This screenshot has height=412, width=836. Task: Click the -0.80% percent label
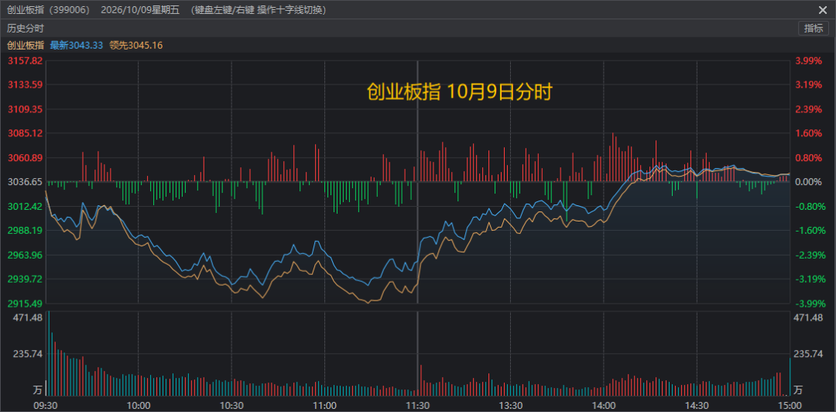(x=809, y=207)
